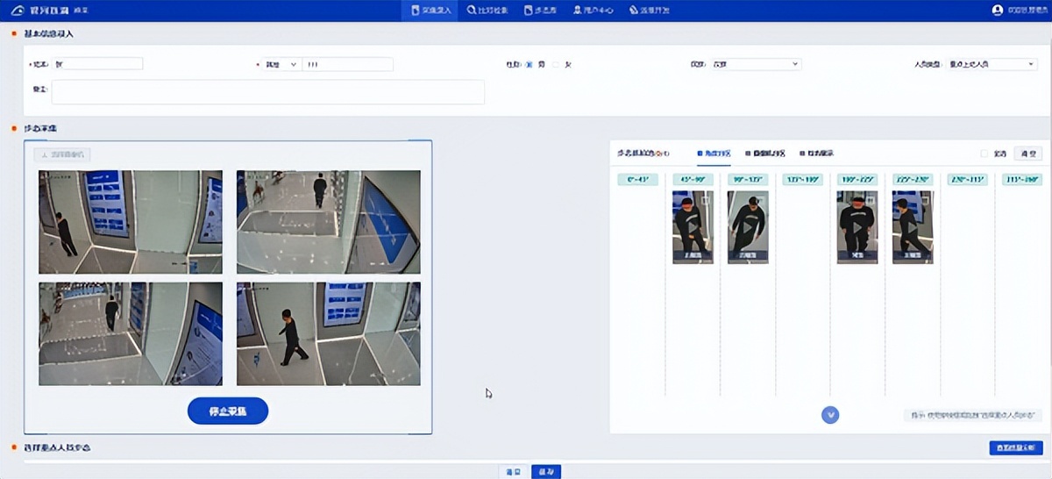This screenshot has height=479, width=1052.
Task: Click the top-right camera feed thumbnail
Action: [x=328, y=222]
